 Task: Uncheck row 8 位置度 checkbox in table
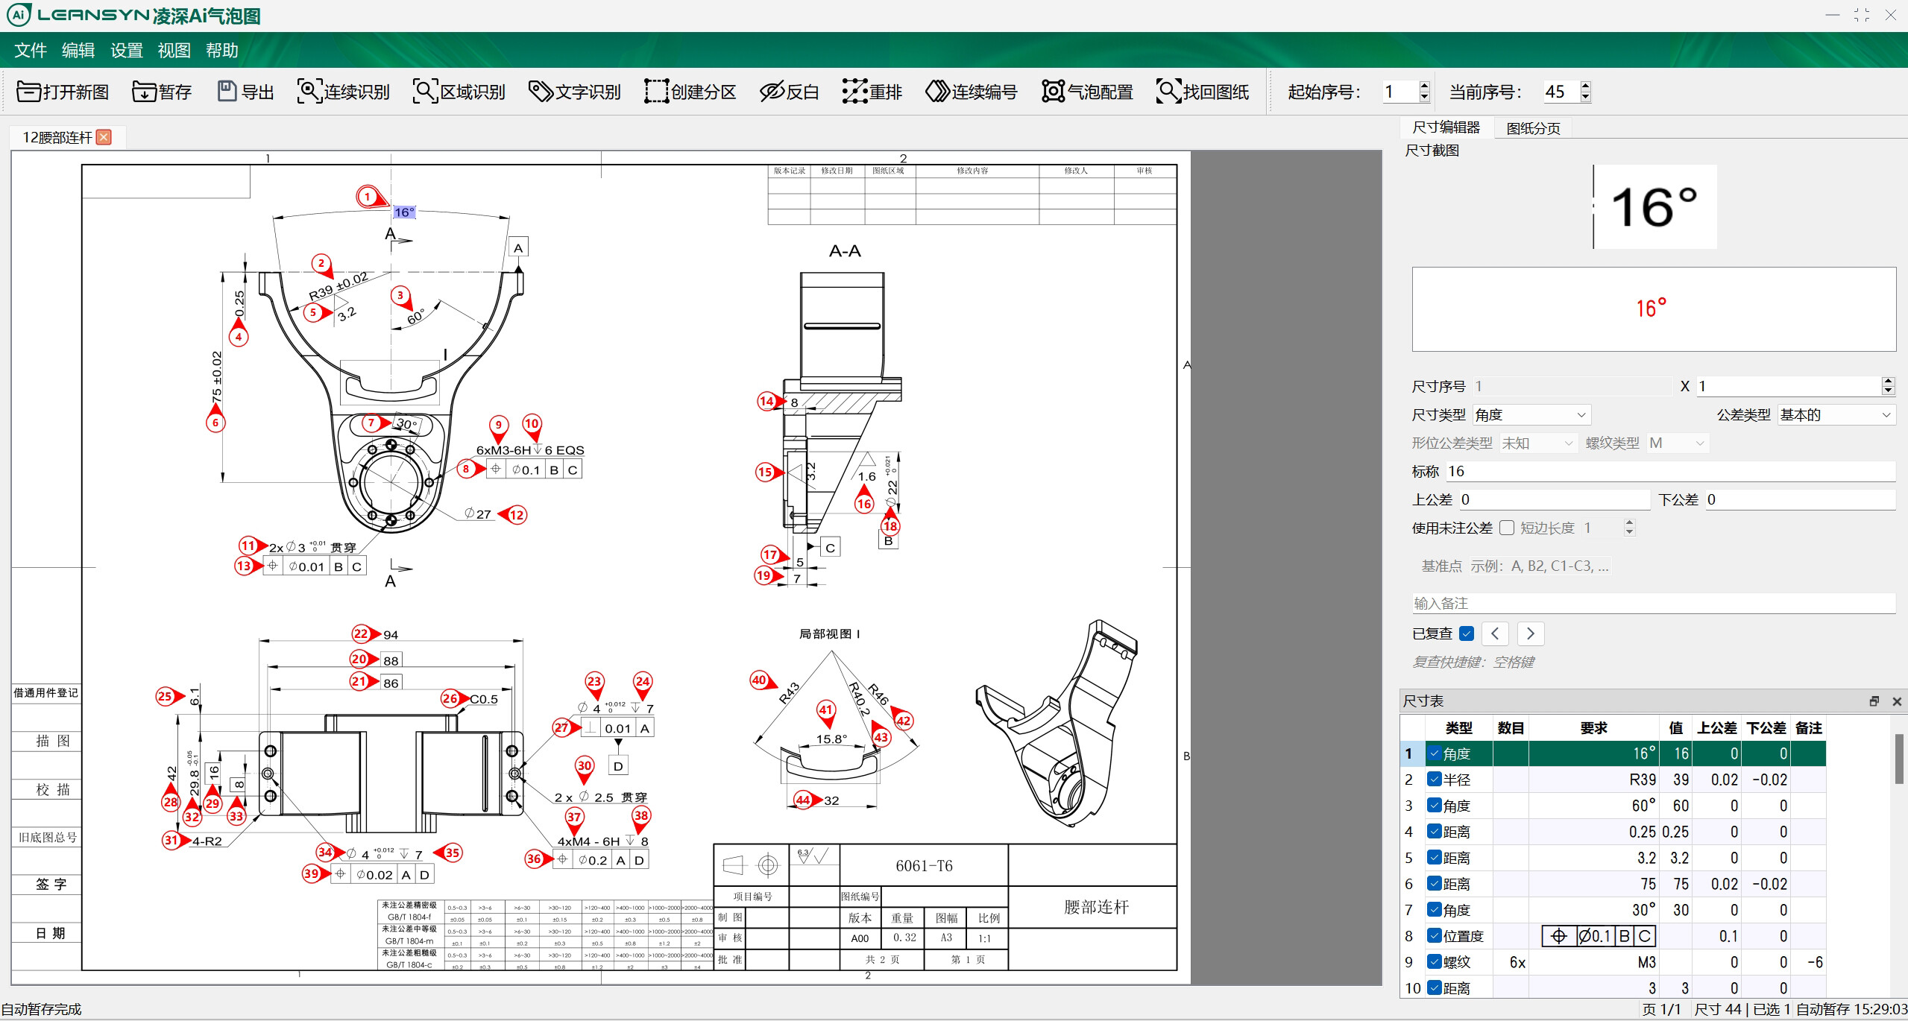1435,936
